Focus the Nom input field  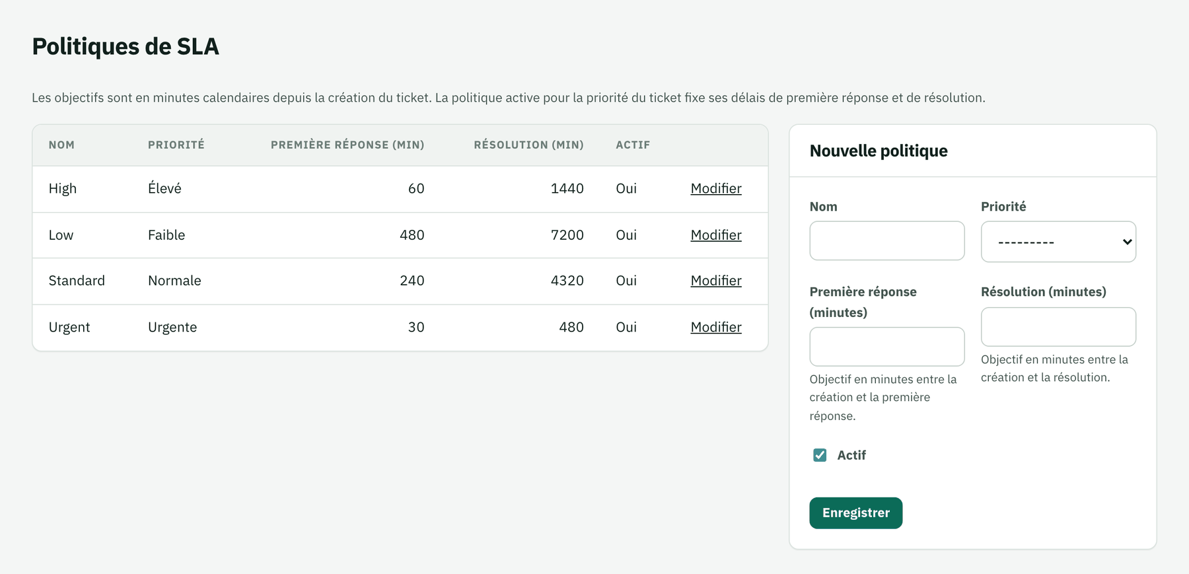(x=886, y=240)
